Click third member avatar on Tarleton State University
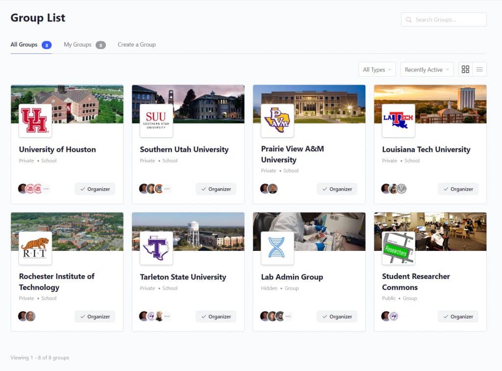 click(x=159, y=316)
